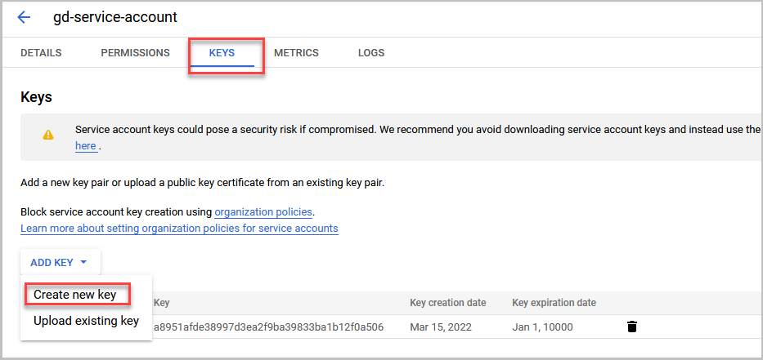The image size is (763, 360).
Task: Click the yellow warning triangle icon
Action: point(48,135)
